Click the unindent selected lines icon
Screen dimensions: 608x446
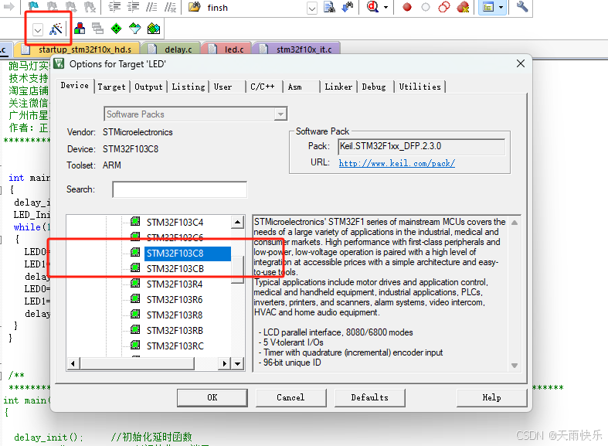pos(133,7)
